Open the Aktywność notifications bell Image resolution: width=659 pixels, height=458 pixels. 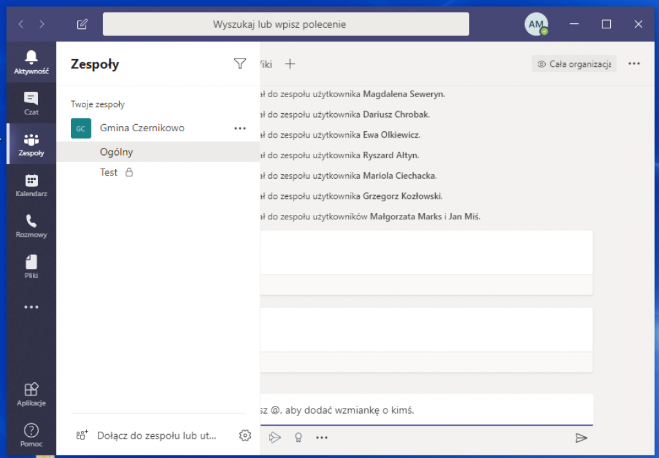[x=31, y=62]
